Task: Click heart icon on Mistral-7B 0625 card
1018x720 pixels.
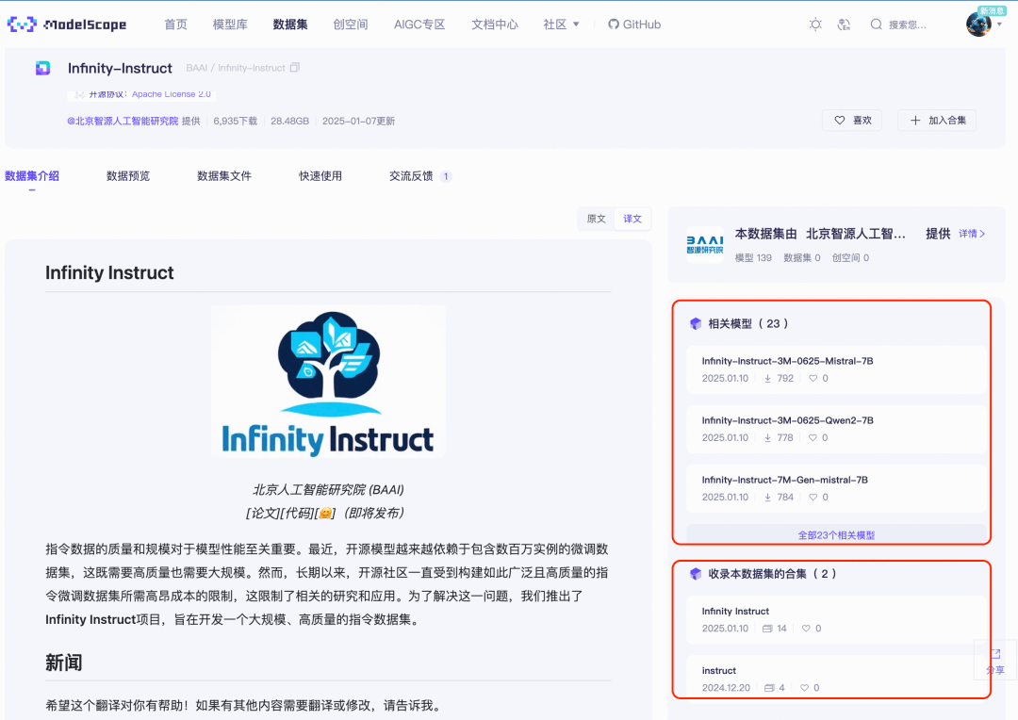Action: tap(813, 379)
